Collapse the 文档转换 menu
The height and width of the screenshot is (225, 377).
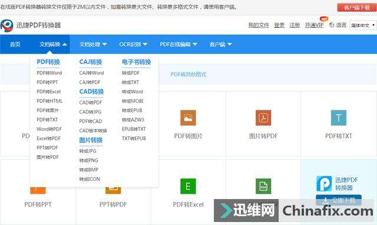click(x=53, y=44)
